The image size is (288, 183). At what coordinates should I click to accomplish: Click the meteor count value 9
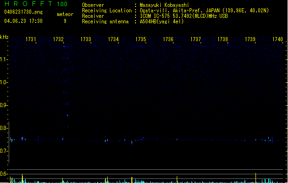click(65, 21)
